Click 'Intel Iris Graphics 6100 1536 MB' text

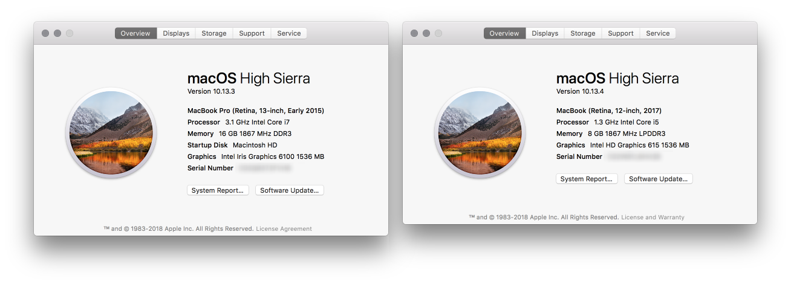[273, 157]
